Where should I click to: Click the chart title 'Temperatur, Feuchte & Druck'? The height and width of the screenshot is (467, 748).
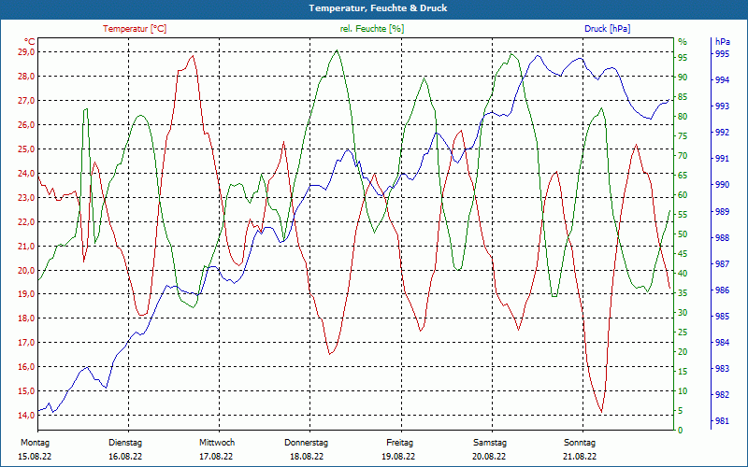tap(378, 8)
